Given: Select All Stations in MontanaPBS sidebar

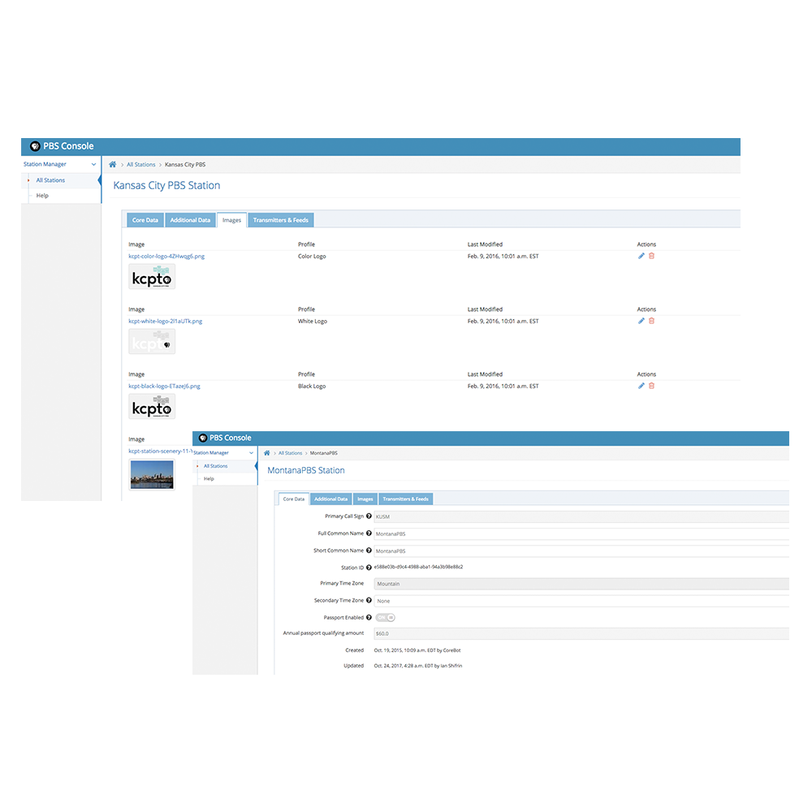Looking at the screenshot, I should 215,467.
